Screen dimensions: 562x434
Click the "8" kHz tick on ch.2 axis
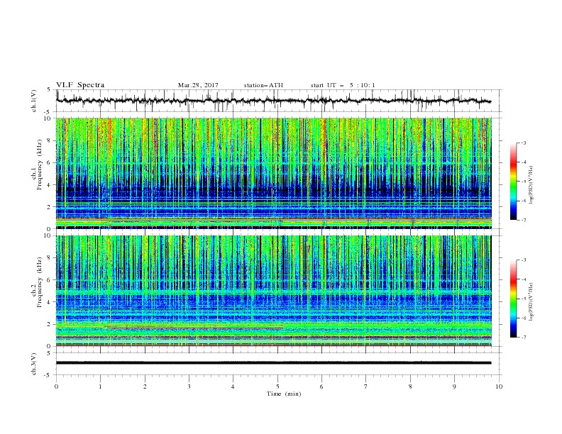[49, 258]
